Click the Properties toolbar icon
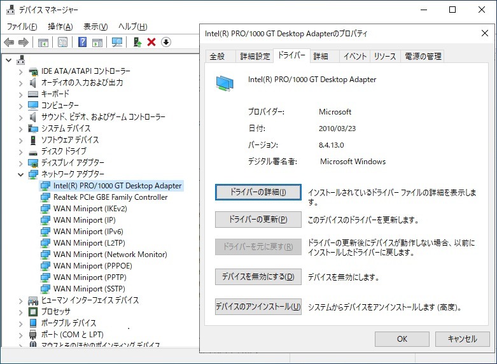Screen dimensions: 497x364 point(63,42)
